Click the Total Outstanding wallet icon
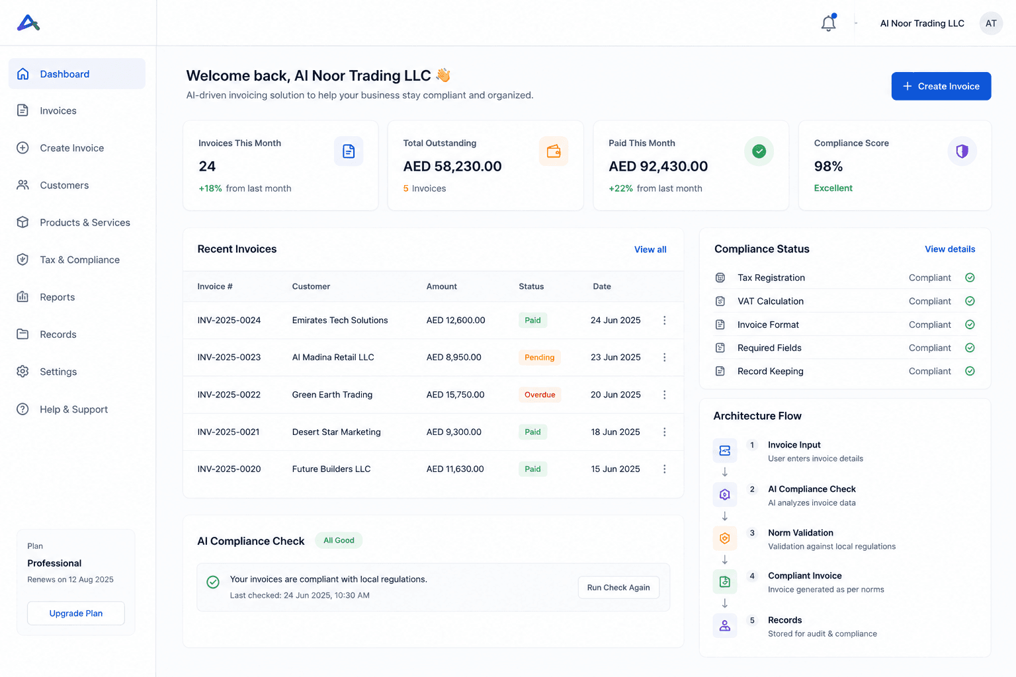Viewport: 1016px width, 677px height. coord(554,151)
